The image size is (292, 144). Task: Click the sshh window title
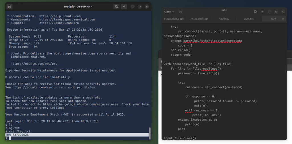[224, 11]
